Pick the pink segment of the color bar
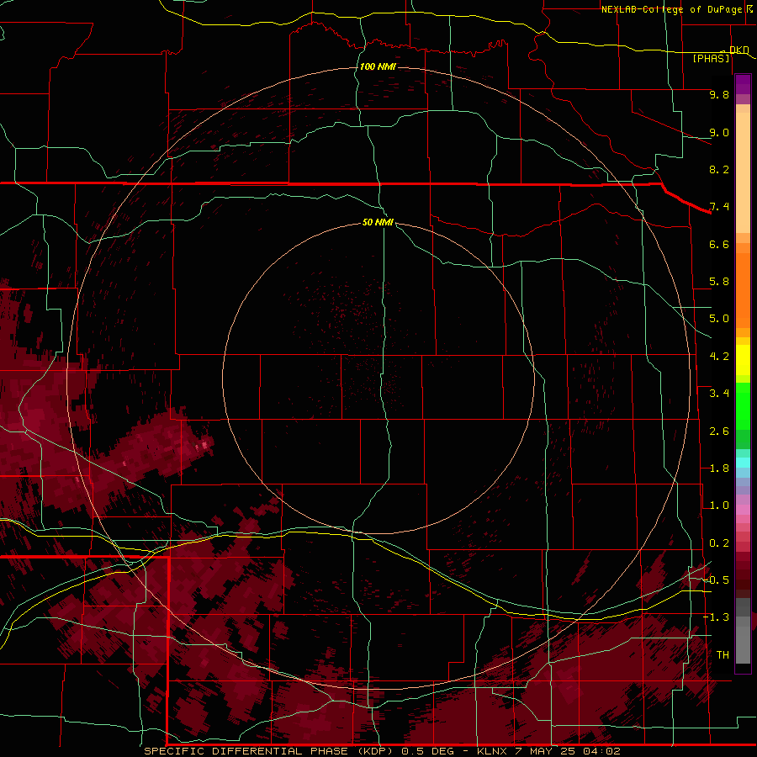 click(x=743, y=510)
